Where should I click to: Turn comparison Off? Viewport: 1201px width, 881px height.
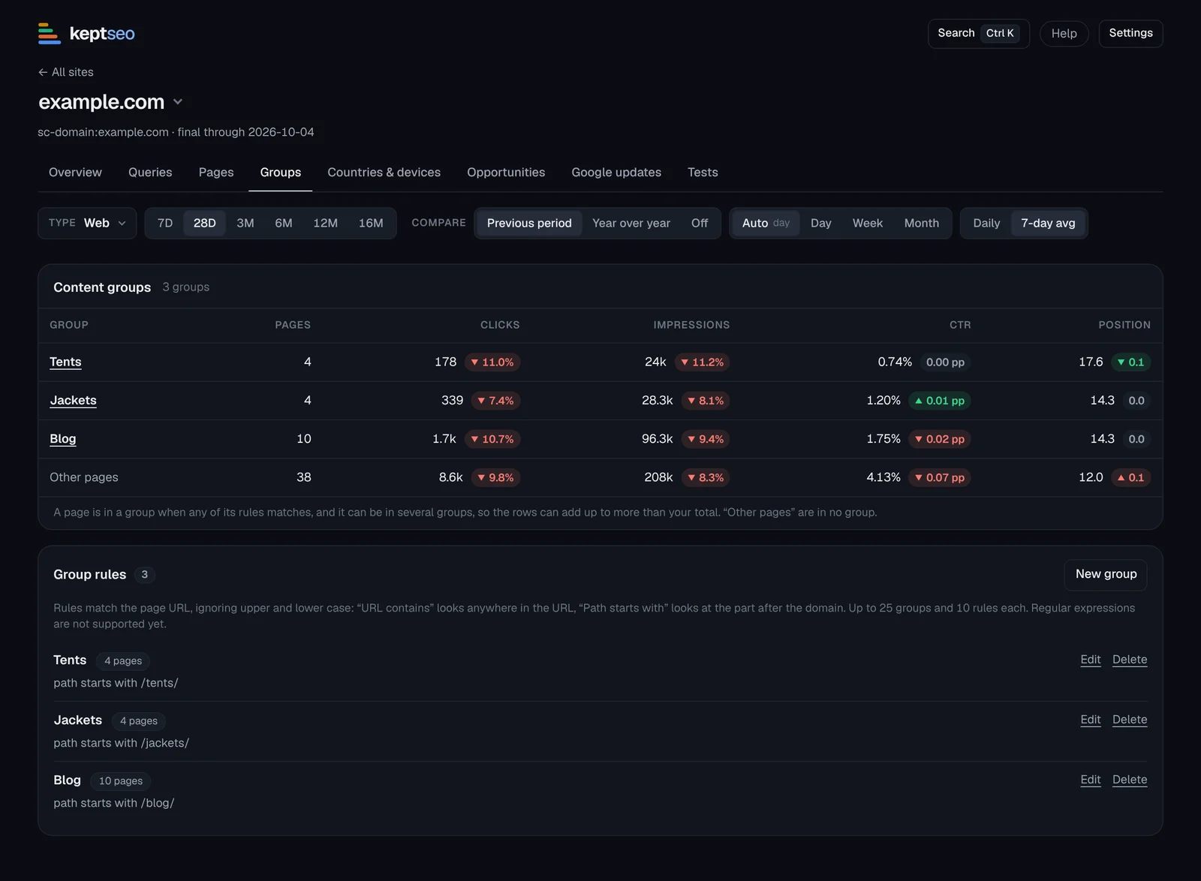[699, 223]
